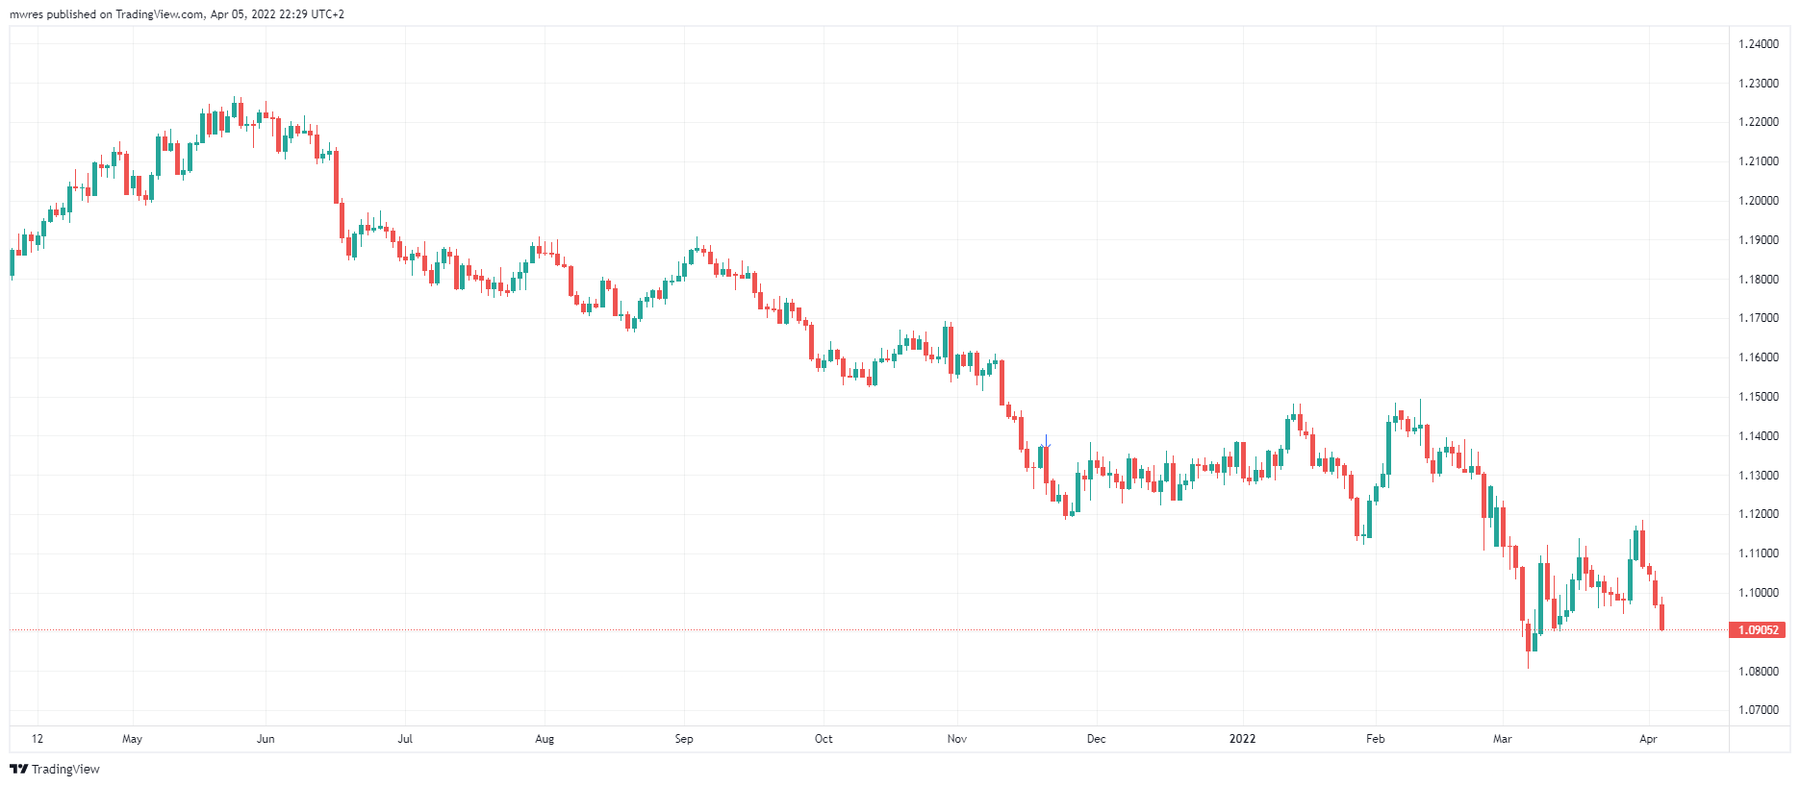Open the TradingView.com link in the header text

pos(160,14)
